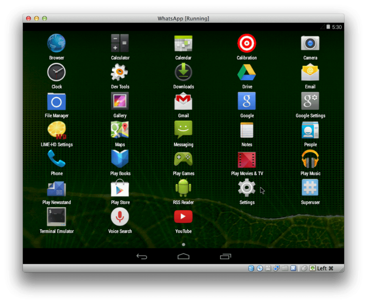Tap the recent apps navigation button

225,256
